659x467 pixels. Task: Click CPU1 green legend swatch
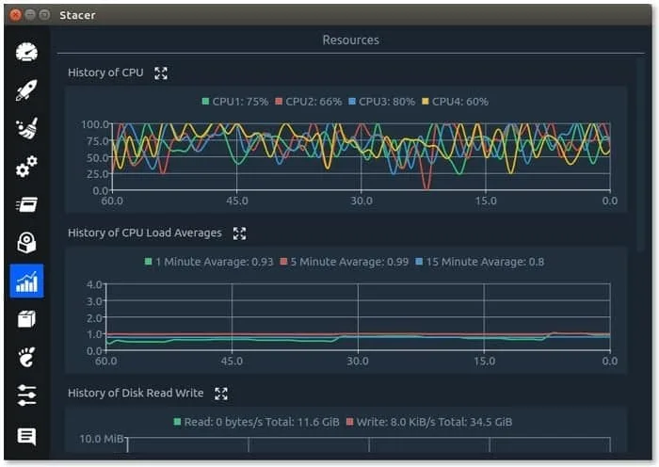coord(205,102)
